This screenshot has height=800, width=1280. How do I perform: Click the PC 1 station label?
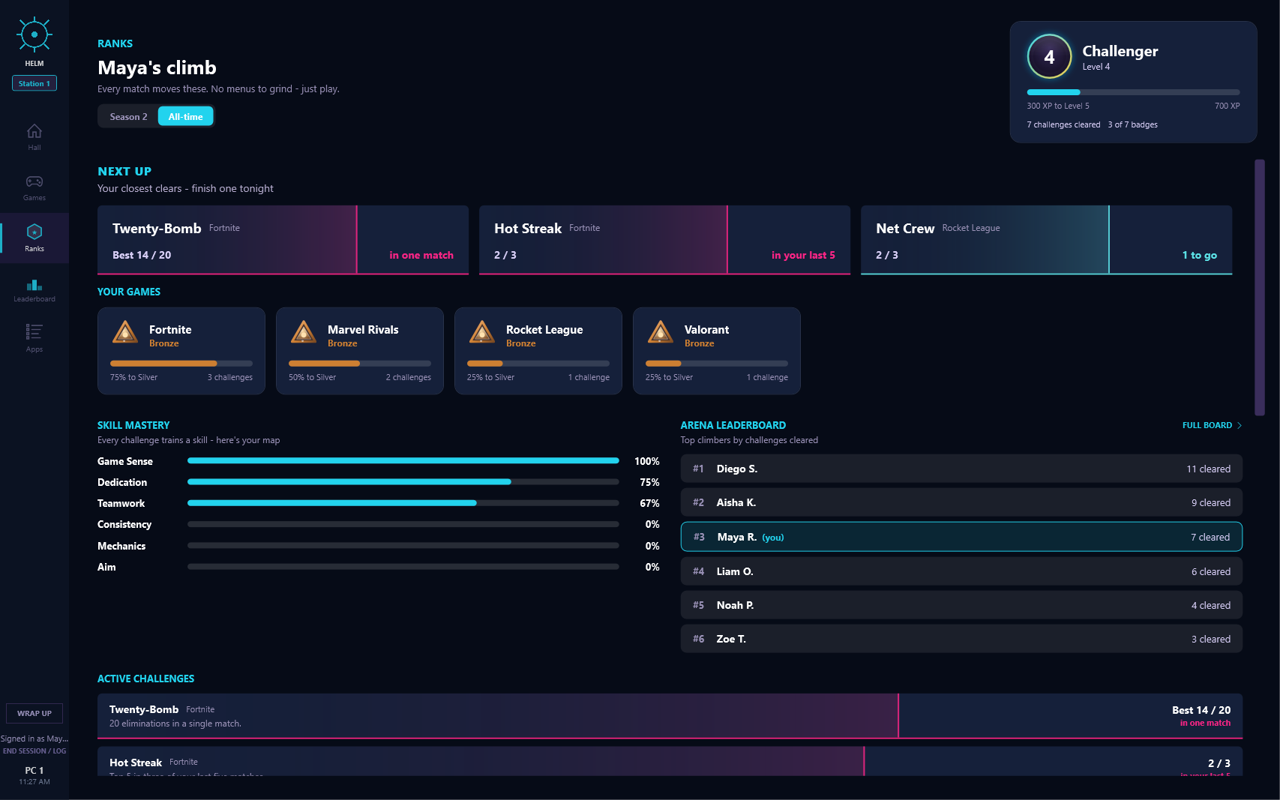tap(34, 770)
